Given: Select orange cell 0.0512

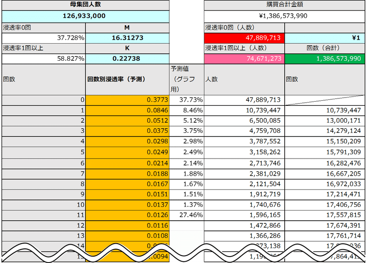Looking at the screenshot, I should coord(127,121).
